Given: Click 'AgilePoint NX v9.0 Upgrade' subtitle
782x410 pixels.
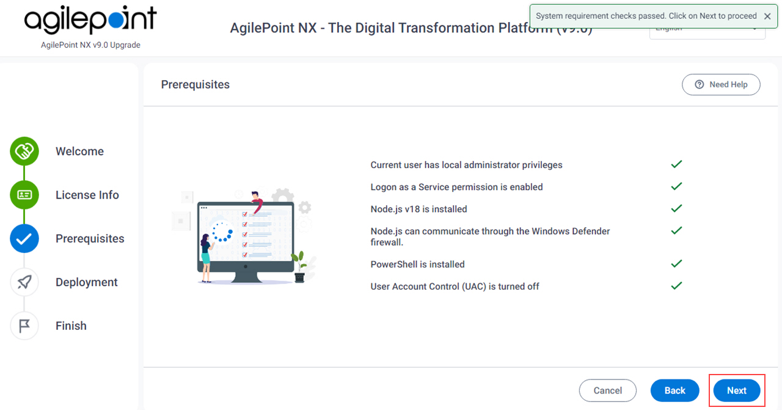Looking at the screenshot, I should pyautogui.click(x=90, y=45).
